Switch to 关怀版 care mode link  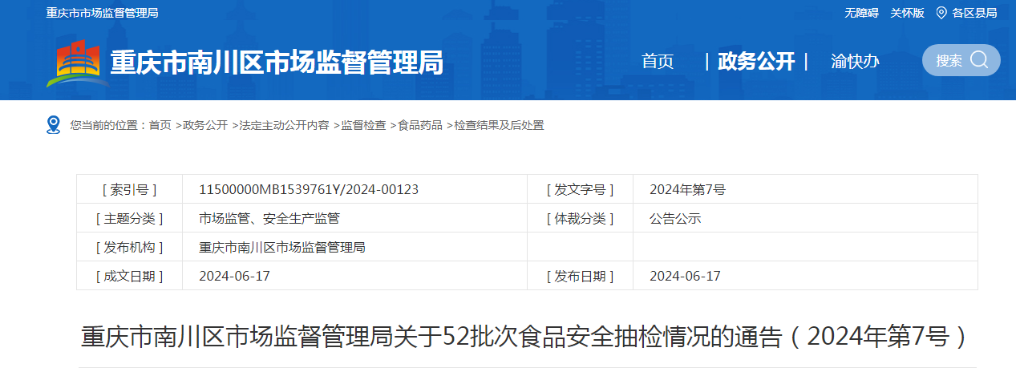click(x=907, y=13)
